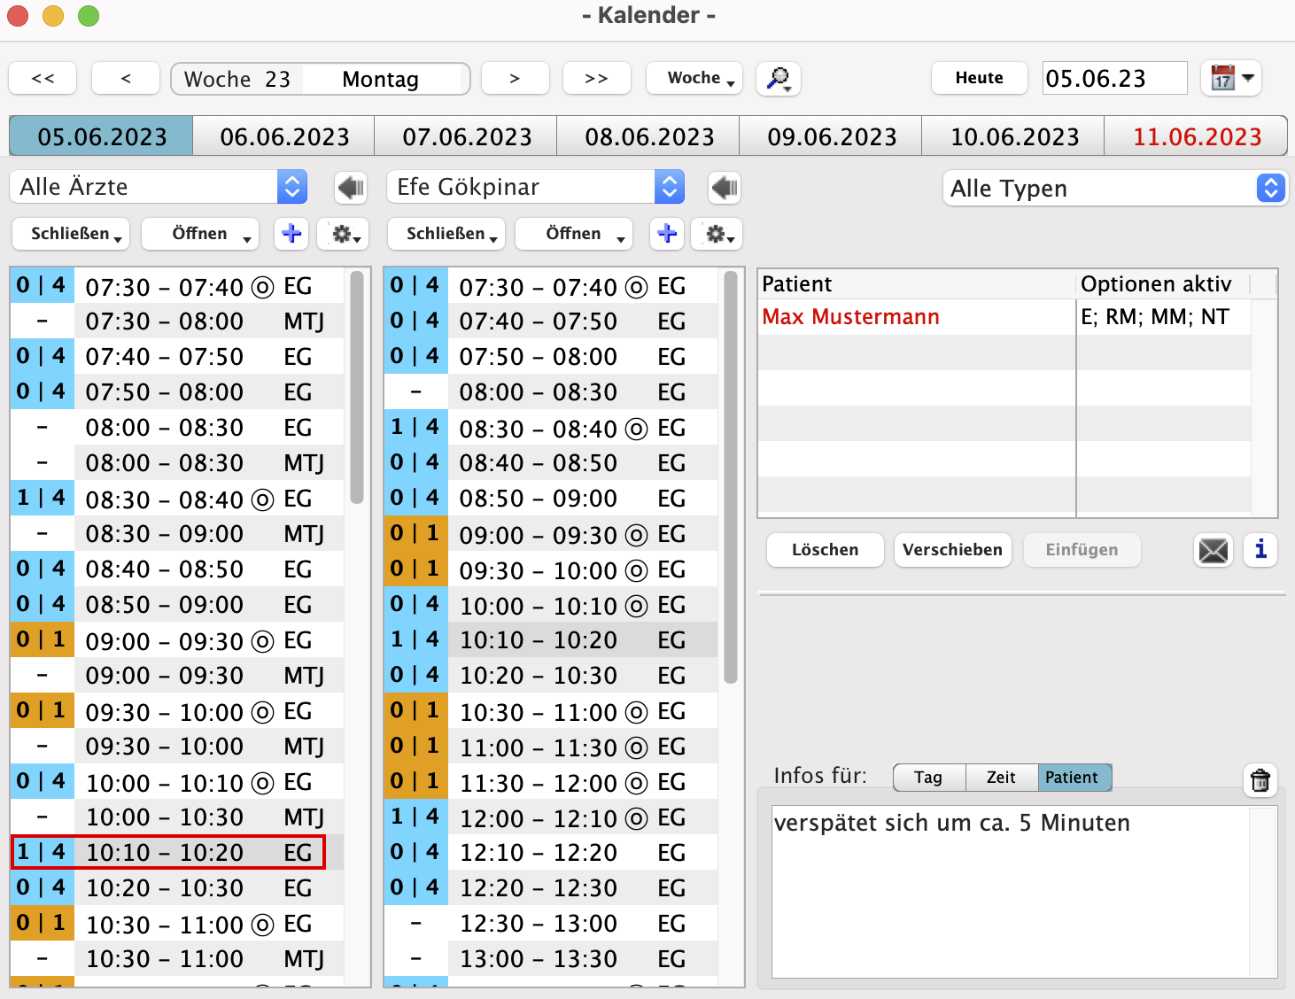Click arrow icon beside Alle Ärzte
The height and width of the screenshot is (999, 1295).
(351, 188)
